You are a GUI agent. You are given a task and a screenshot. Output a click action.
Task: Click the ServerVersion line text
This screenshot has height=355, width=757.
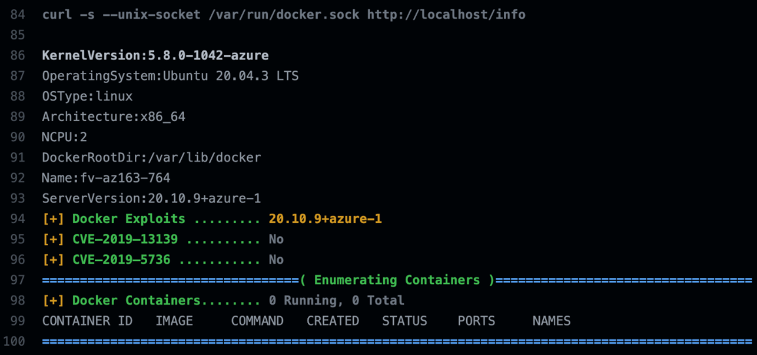pos(151,198)
